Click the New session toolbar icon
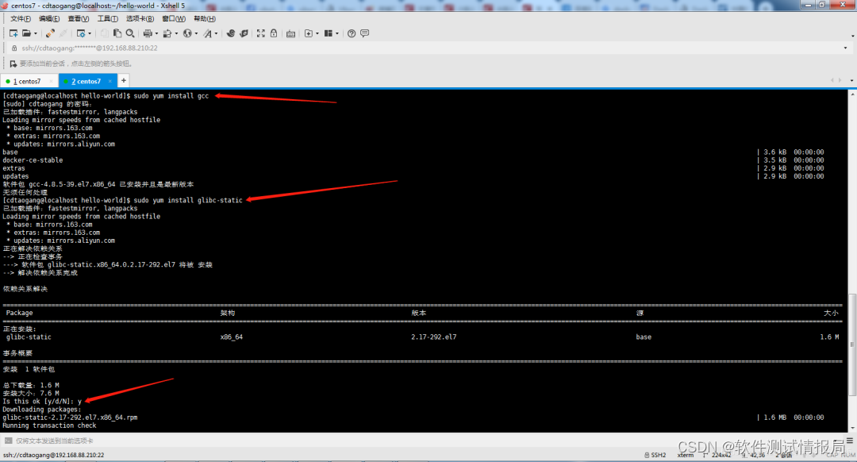 (x=13, y=33)
